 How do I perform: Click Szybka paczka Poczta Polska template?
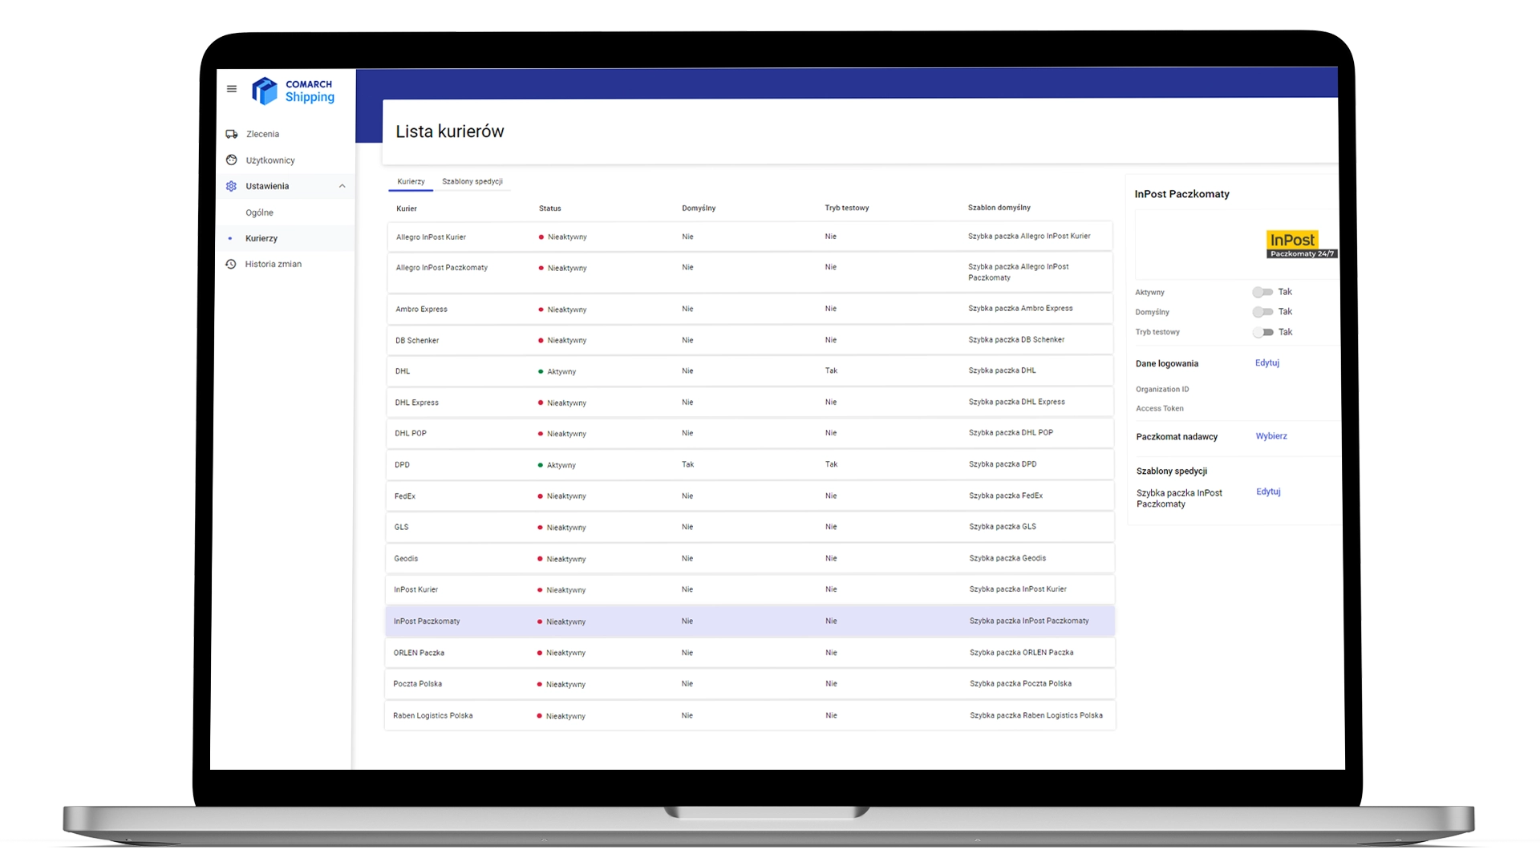[1021, 684]
